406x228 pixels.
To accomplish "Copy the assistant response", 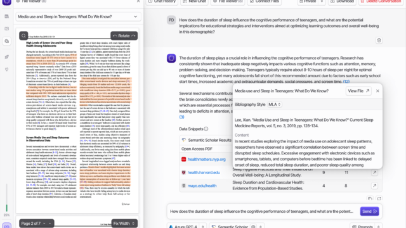I will click(x=370, y=198).
